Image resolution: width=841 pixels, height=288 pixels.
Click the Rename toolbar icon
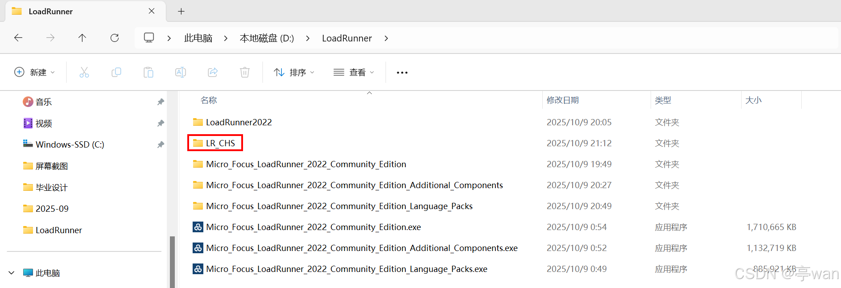181,72
